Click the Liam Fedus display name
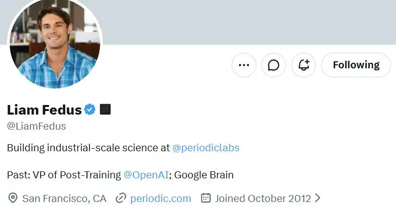Viewport: 396px width, 207px height. [x=44, y=110]
